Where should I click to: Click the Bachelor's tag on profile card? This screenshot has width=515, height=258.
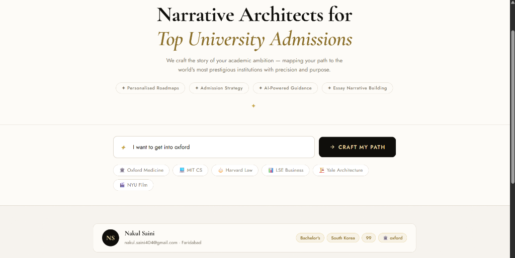[x=310, y=238]
